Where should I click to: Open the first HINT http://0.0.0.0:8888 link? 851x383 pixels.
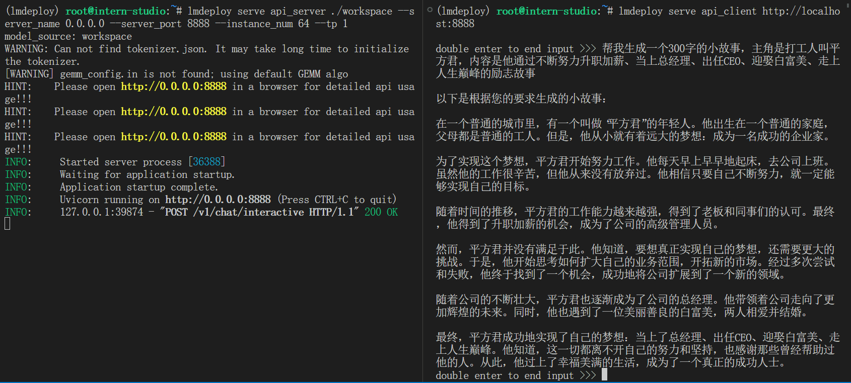tap(173, 86)
